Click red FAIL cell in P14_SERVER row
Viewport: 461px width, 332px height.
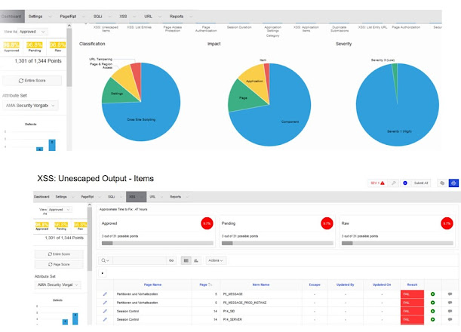[412, 319]
